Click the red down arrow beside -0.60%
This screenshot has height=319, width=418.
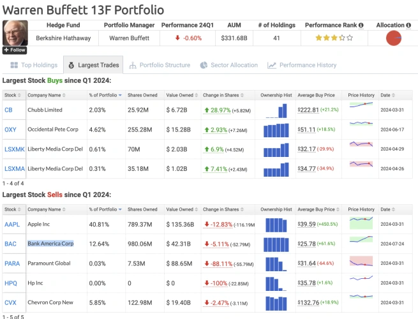pyautogui.click(x=177, y=38)
